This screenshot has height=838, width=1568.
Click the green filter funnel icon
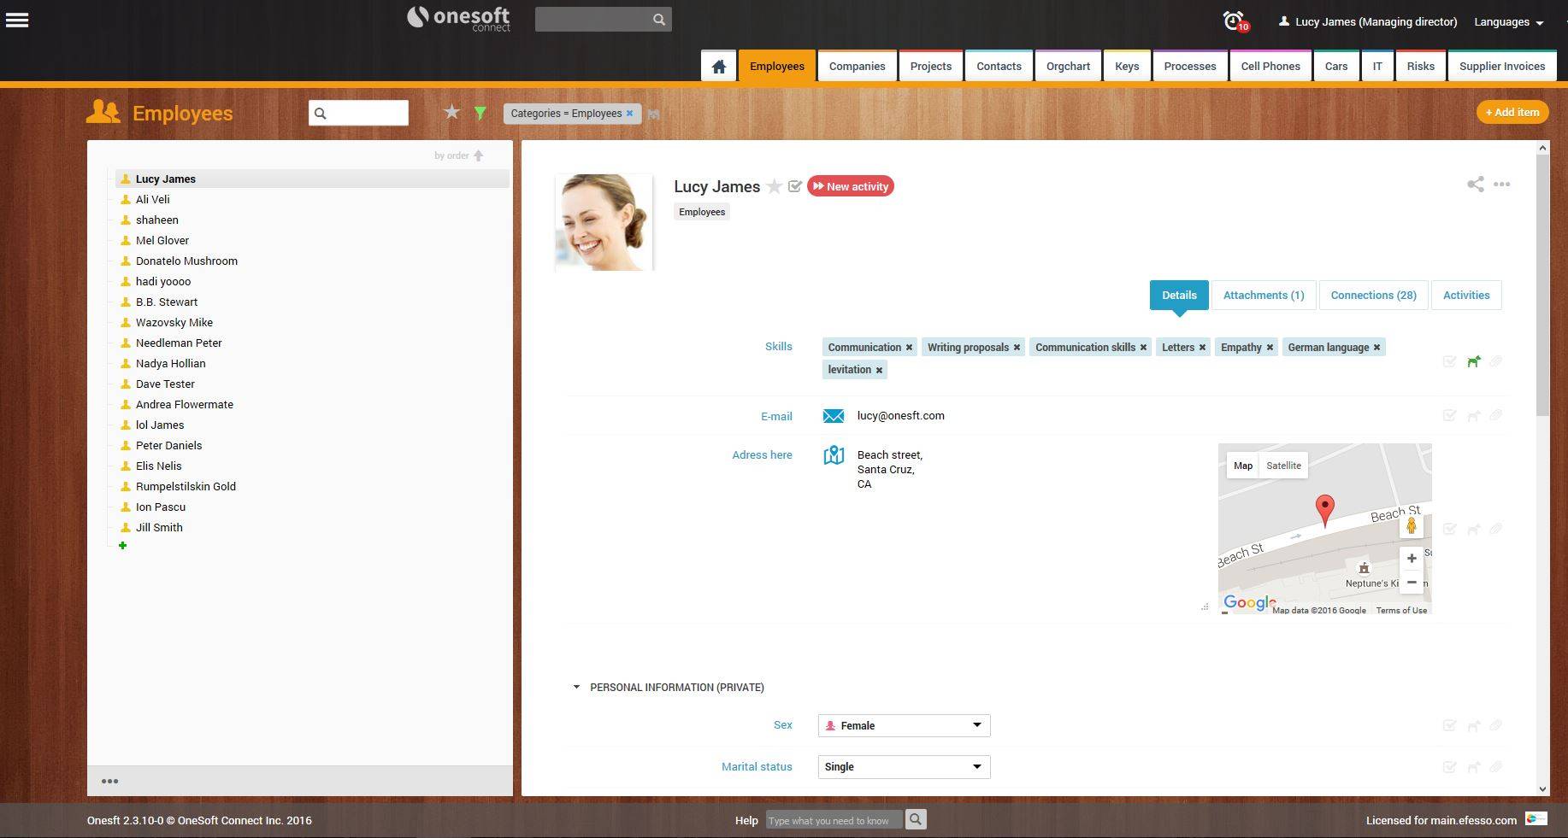coord(480,113)
